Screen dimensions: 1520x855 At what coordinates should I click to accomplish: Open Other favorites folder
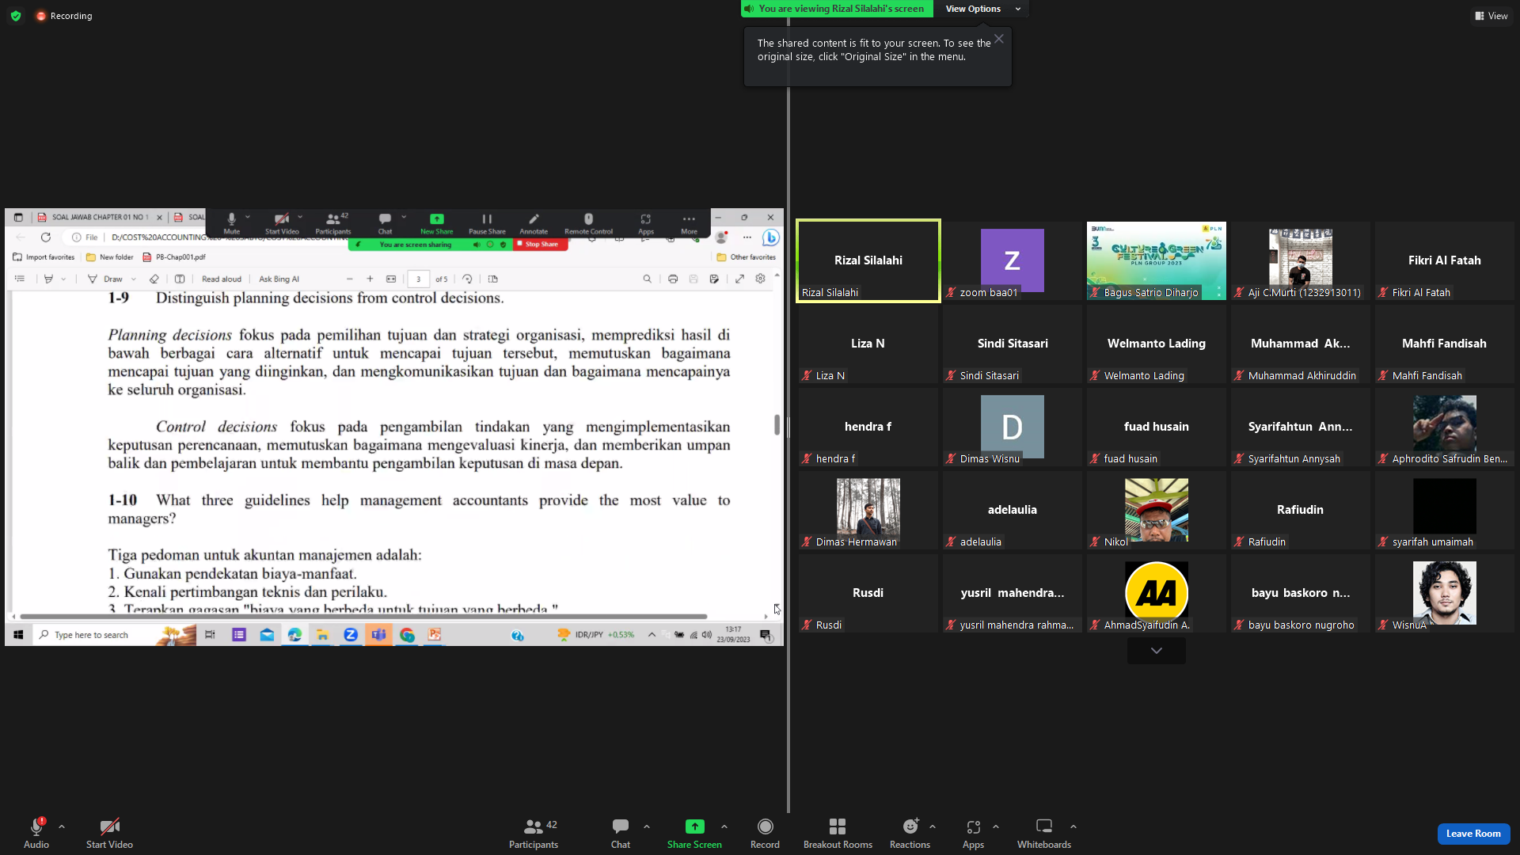(747, 257)
